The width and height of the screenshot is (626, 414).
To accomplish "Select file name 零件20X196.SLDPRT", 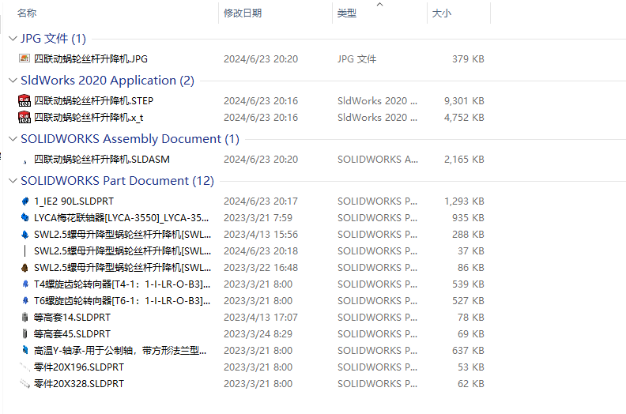I will pos(79,367).
